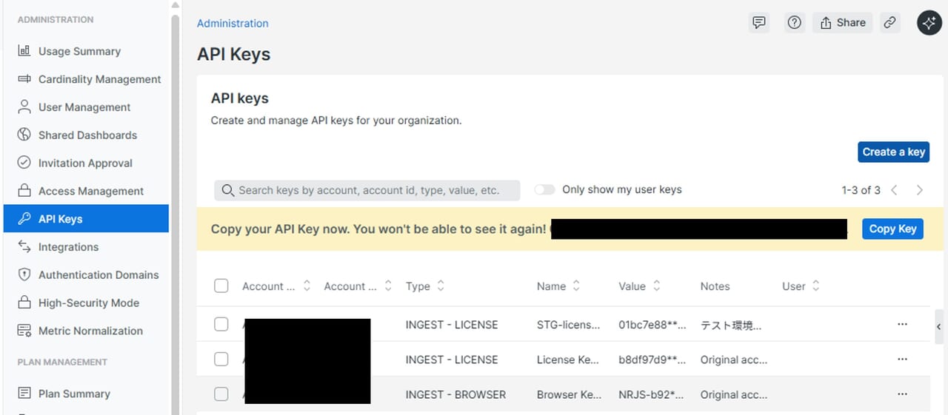948x415 pixels.
Task: Click the Create a key button
Action: point(893,152)
